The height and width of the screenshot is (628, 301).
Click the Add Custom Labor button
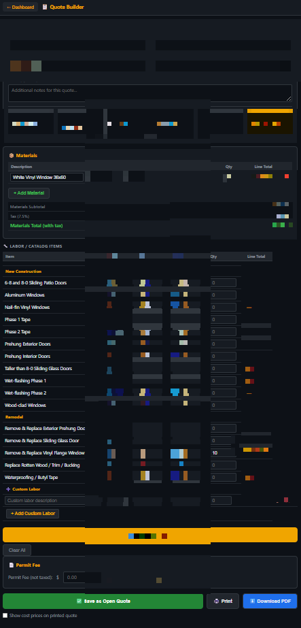(x=33, y=514)
